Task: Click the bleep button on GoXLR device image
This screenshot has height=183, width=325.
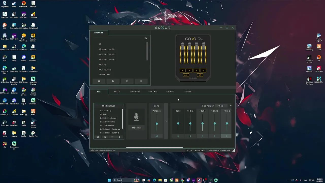Action: click(x=186, y=75)
